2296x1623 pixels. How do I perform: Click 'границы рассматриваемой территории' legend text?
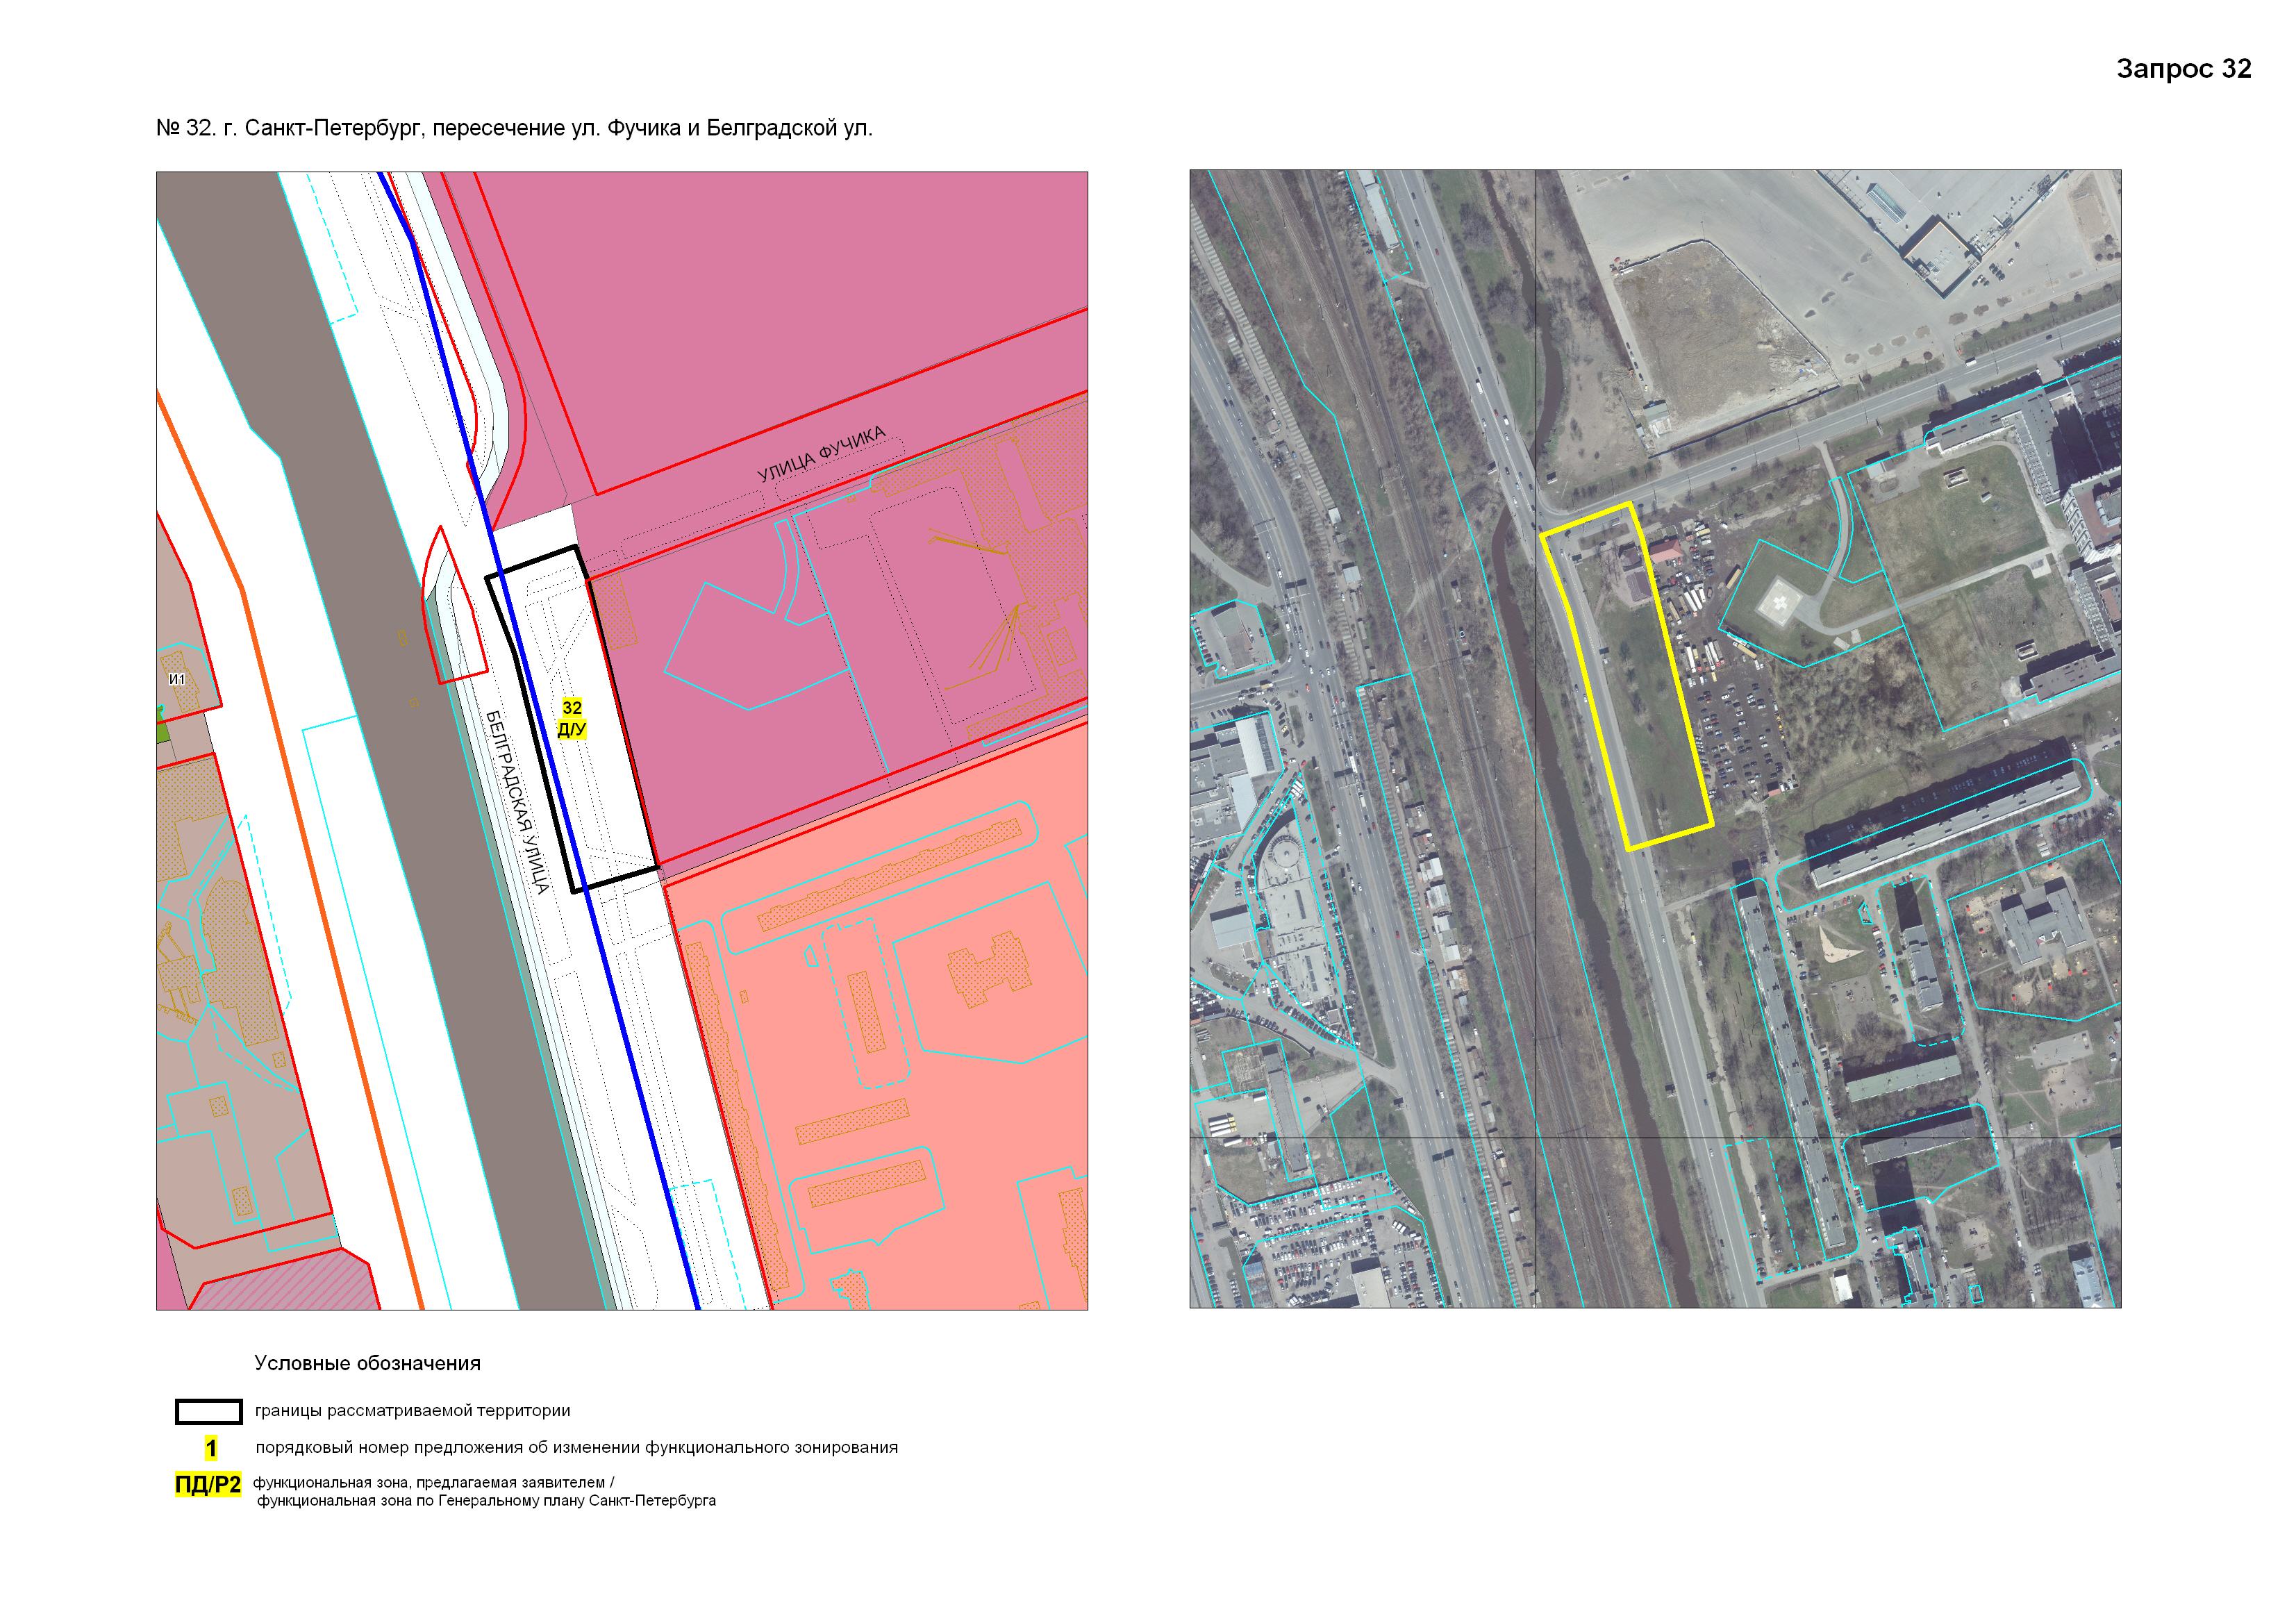pyautogui.click(x=413, y=1411)
